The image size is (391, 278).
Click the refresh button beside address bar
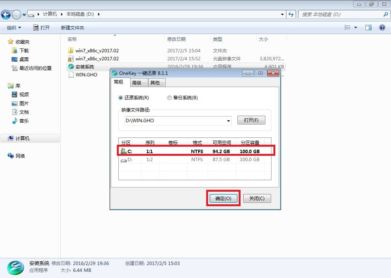[291, 14]
